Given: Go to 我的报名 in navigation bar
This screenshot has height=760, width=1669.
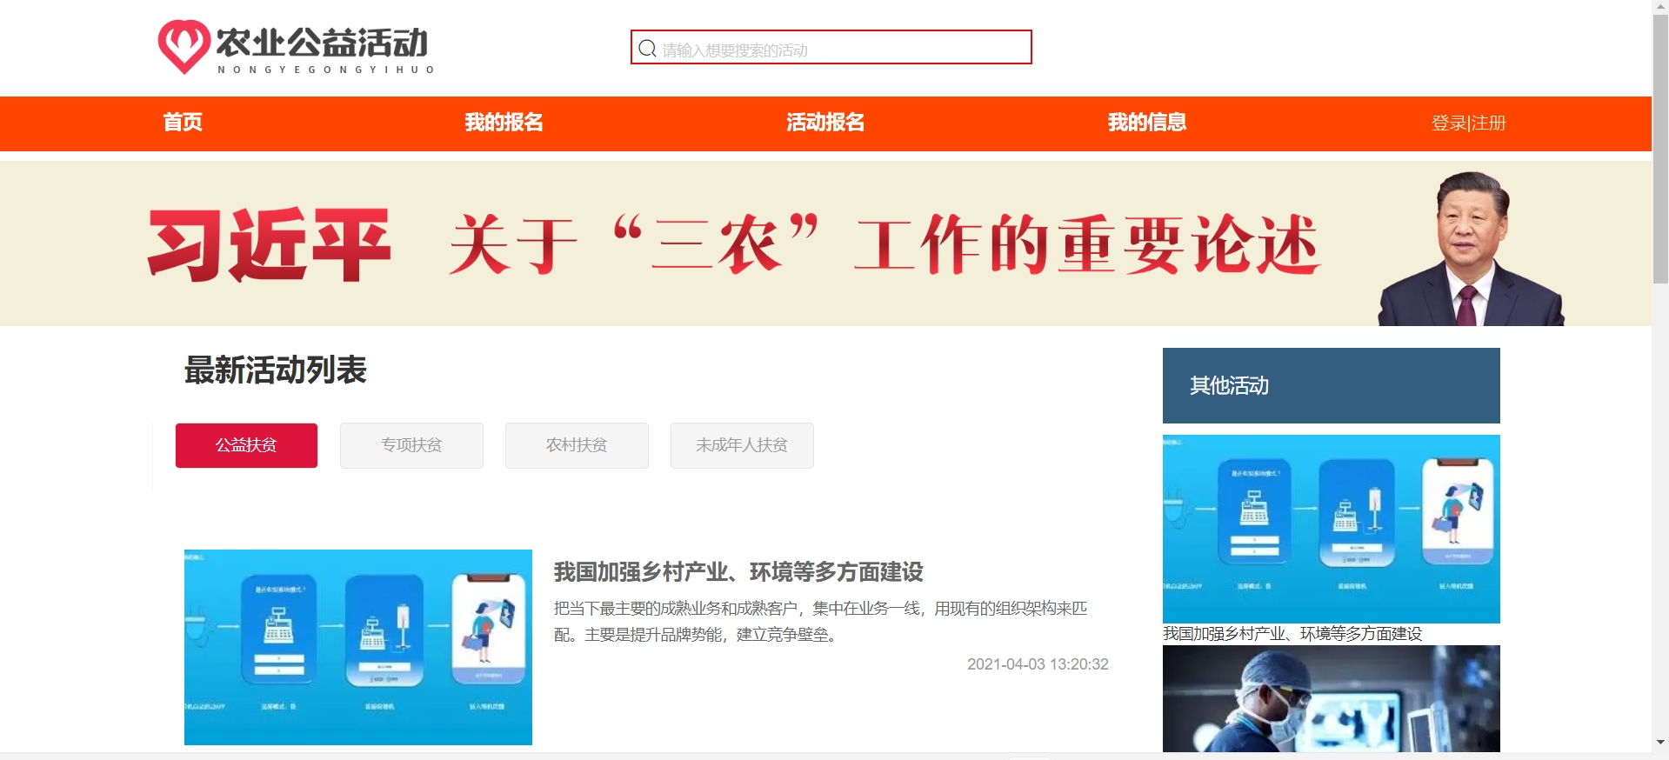Looking at the screenshot, I should [x=504, y=123].
